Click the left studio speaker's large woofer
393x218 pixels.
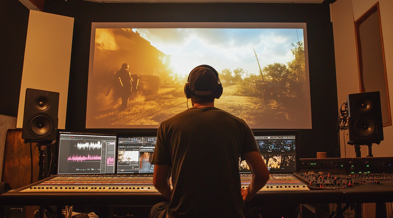(x=40, y=125)
